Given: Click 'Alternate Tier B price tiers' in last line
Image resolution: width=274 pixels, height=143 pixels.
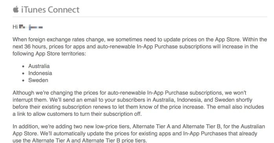Looking at the screenshot, I should pos(114,140).
